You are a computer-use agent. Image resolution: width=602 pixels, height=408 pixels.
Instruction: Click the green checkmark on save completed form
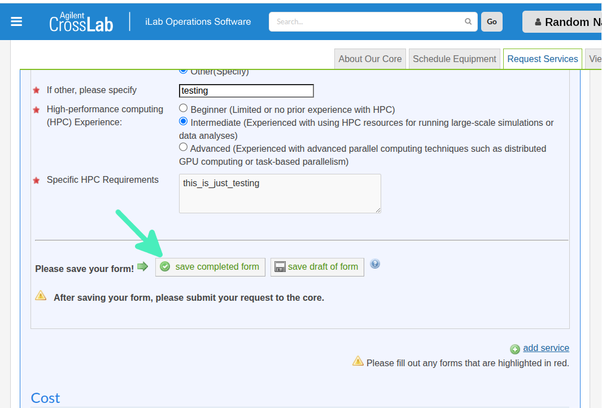point(165,267)
